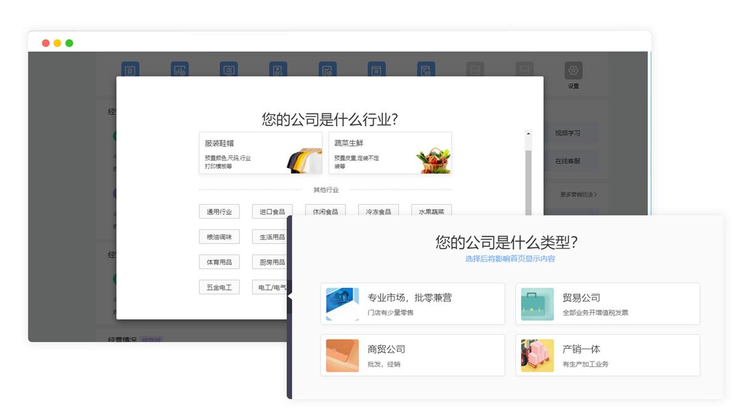Screen dimensions: 739x416
Task: Choose the 通用行业 industry button
Action: tap(219, 211)
